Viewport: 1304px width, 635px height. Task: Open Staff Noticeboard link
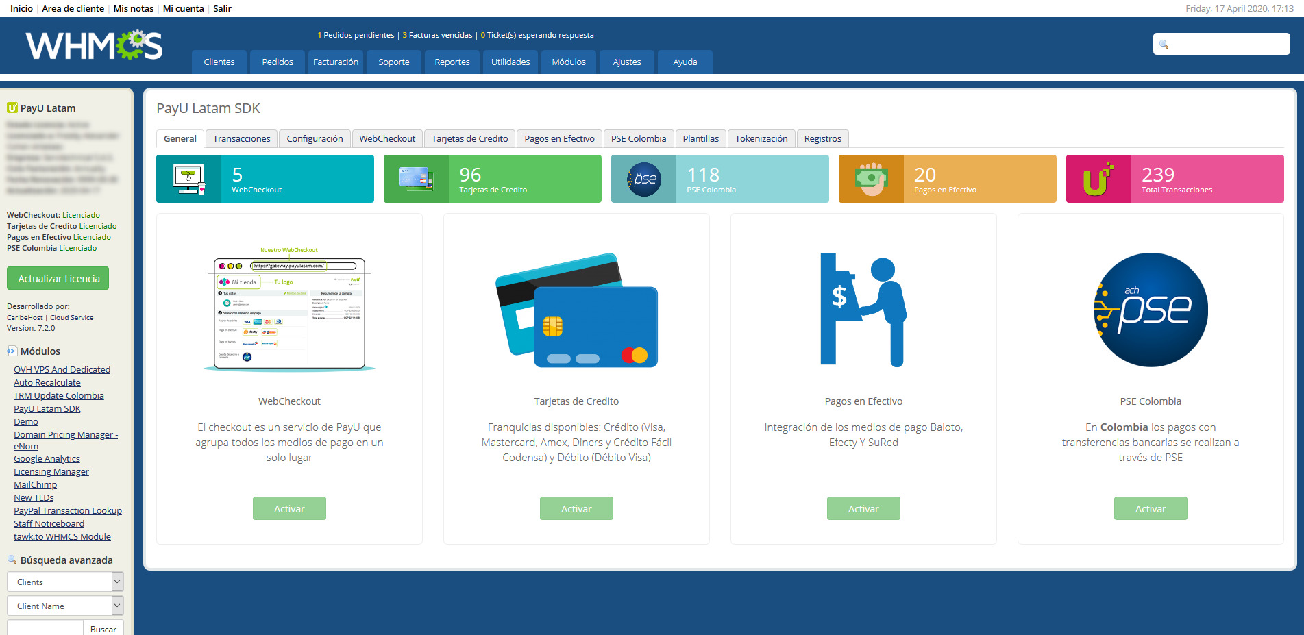point(49,523)
